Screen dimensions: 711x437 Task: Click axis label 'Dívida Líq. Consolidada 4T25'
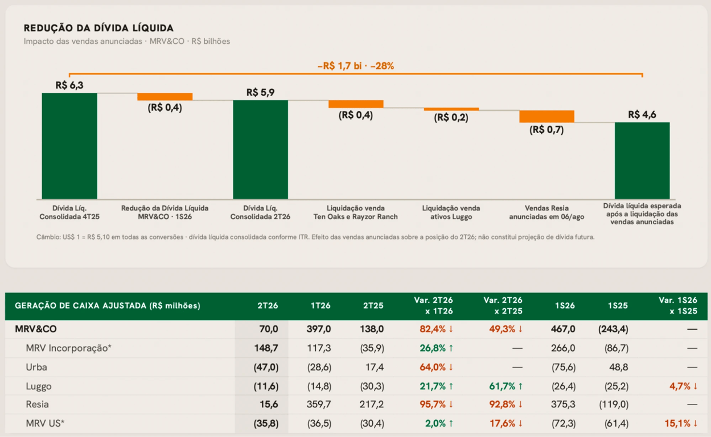69,212
